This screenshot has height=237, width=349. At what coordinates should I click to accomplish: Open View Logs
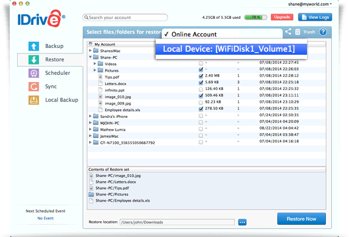pyautogui.click(x=315, y=17)
